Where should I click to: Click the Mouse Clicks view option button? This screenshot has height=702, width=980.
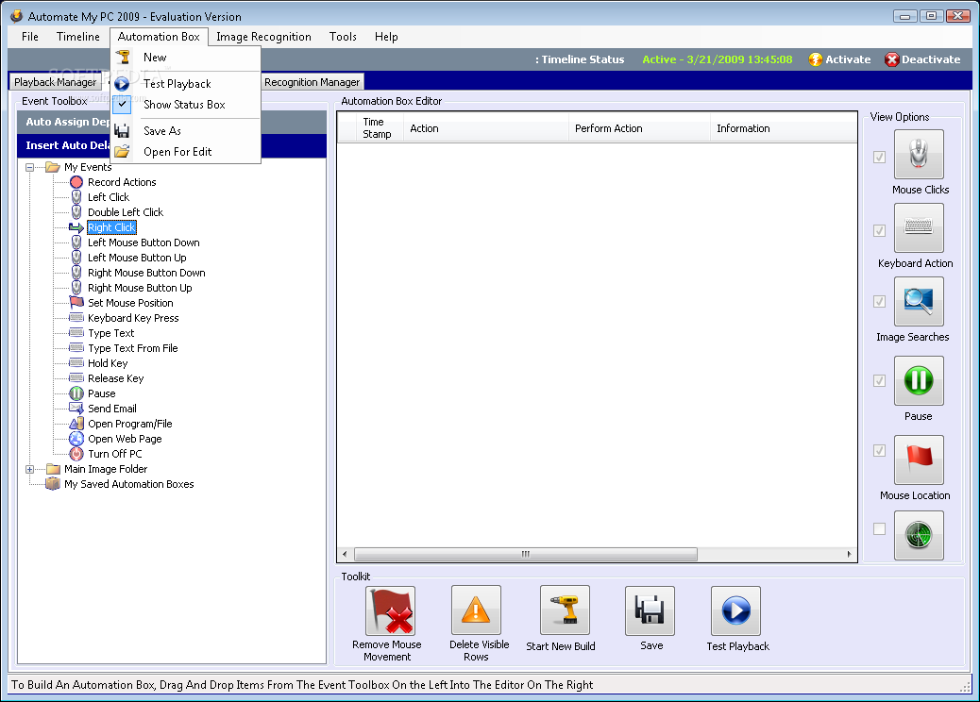(x=918, y=154)
